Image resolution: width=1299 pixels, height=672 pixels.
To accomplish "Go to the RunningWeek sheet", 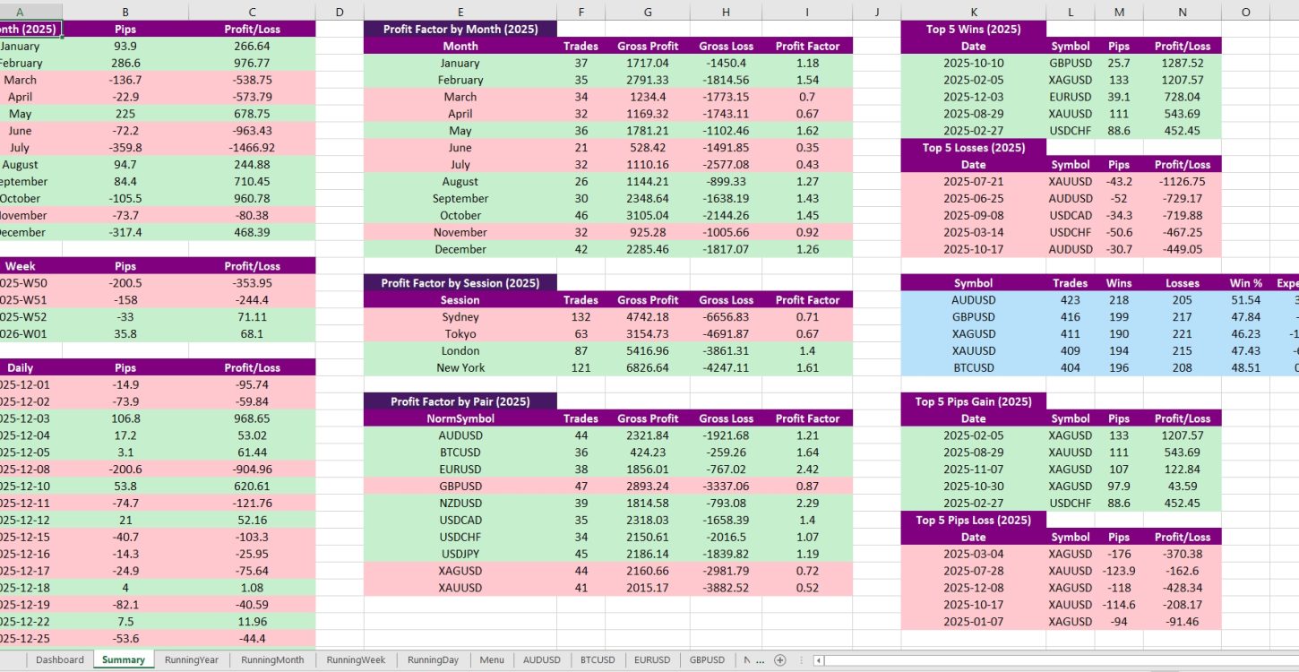I will pos(356,660).
